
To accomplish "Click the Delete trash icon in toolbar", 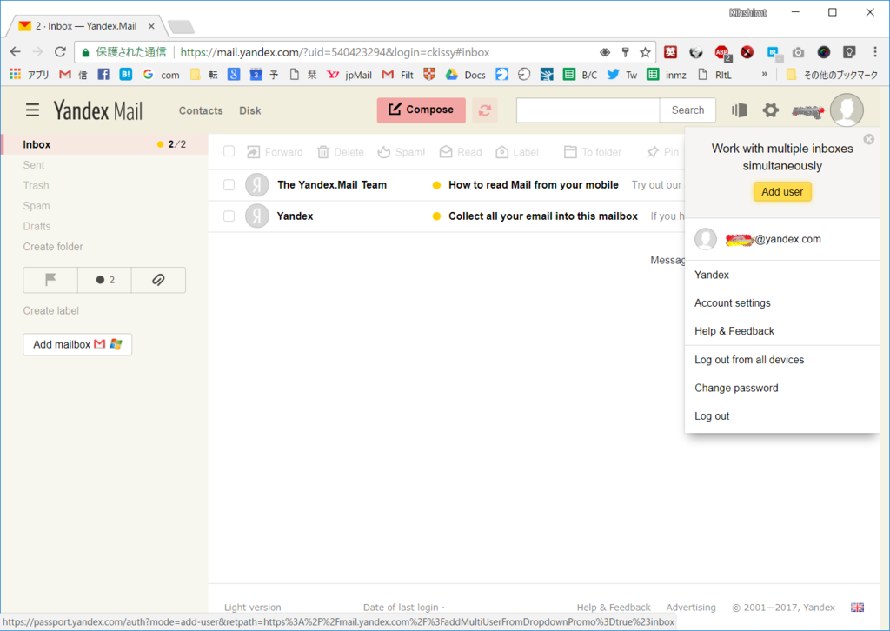I will click(x=323, y=152).
